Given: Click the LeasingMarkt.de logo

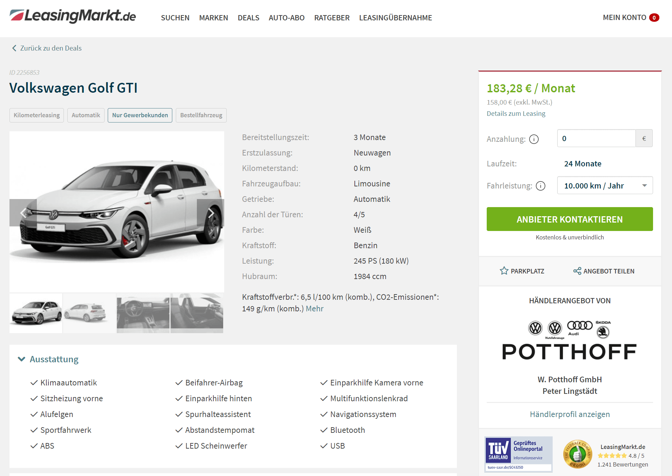Looking at the screenshot, I should pos(73,16).
